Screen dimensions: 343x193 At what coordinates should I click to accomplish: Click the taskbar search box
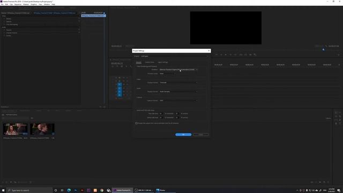pos(29,190)
